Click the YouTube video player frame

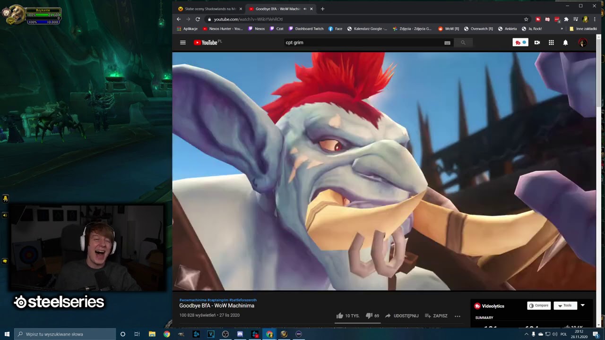(x=384, y=171)
